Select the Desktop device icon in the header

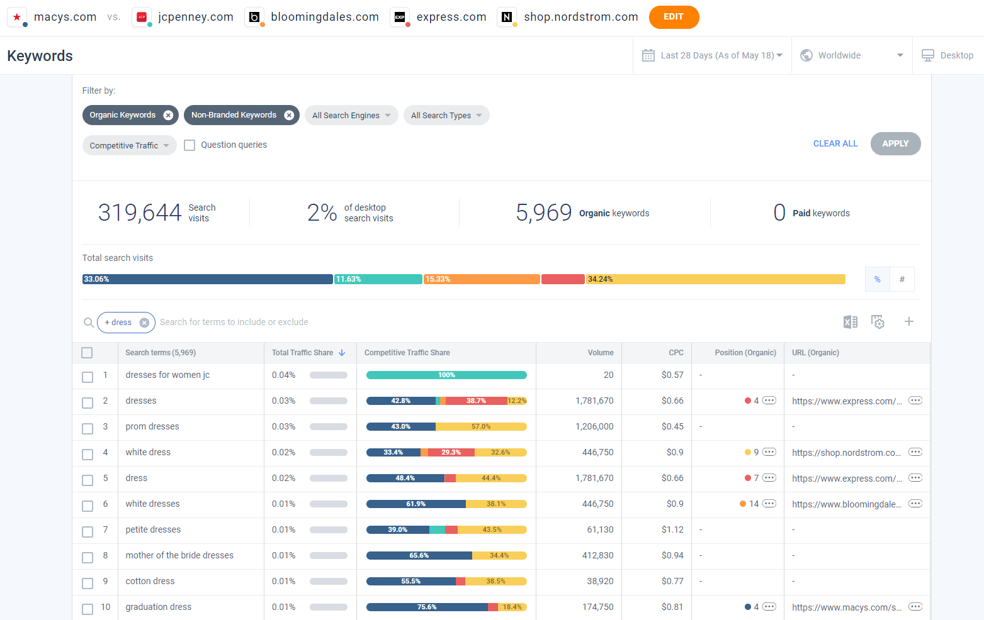(x=927, y=55)
